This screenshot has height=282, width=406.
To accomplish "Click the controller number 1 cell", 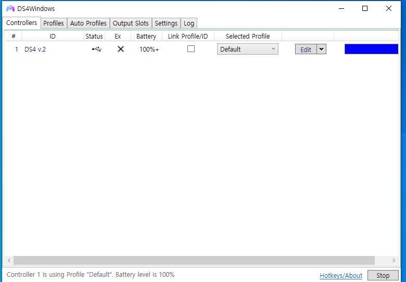I will click(x=17, y=49).
